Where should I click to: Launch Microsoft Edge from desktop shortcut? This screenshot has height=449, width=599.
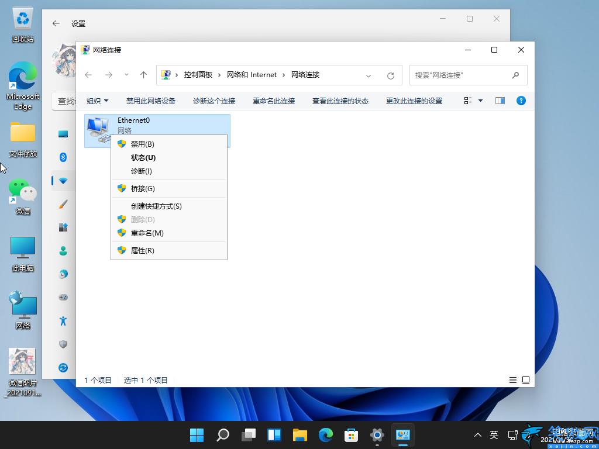click(23, 86)
